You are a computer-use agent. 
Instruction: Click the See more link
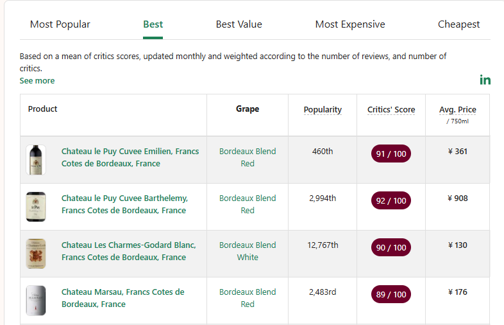tap(37, 80)
